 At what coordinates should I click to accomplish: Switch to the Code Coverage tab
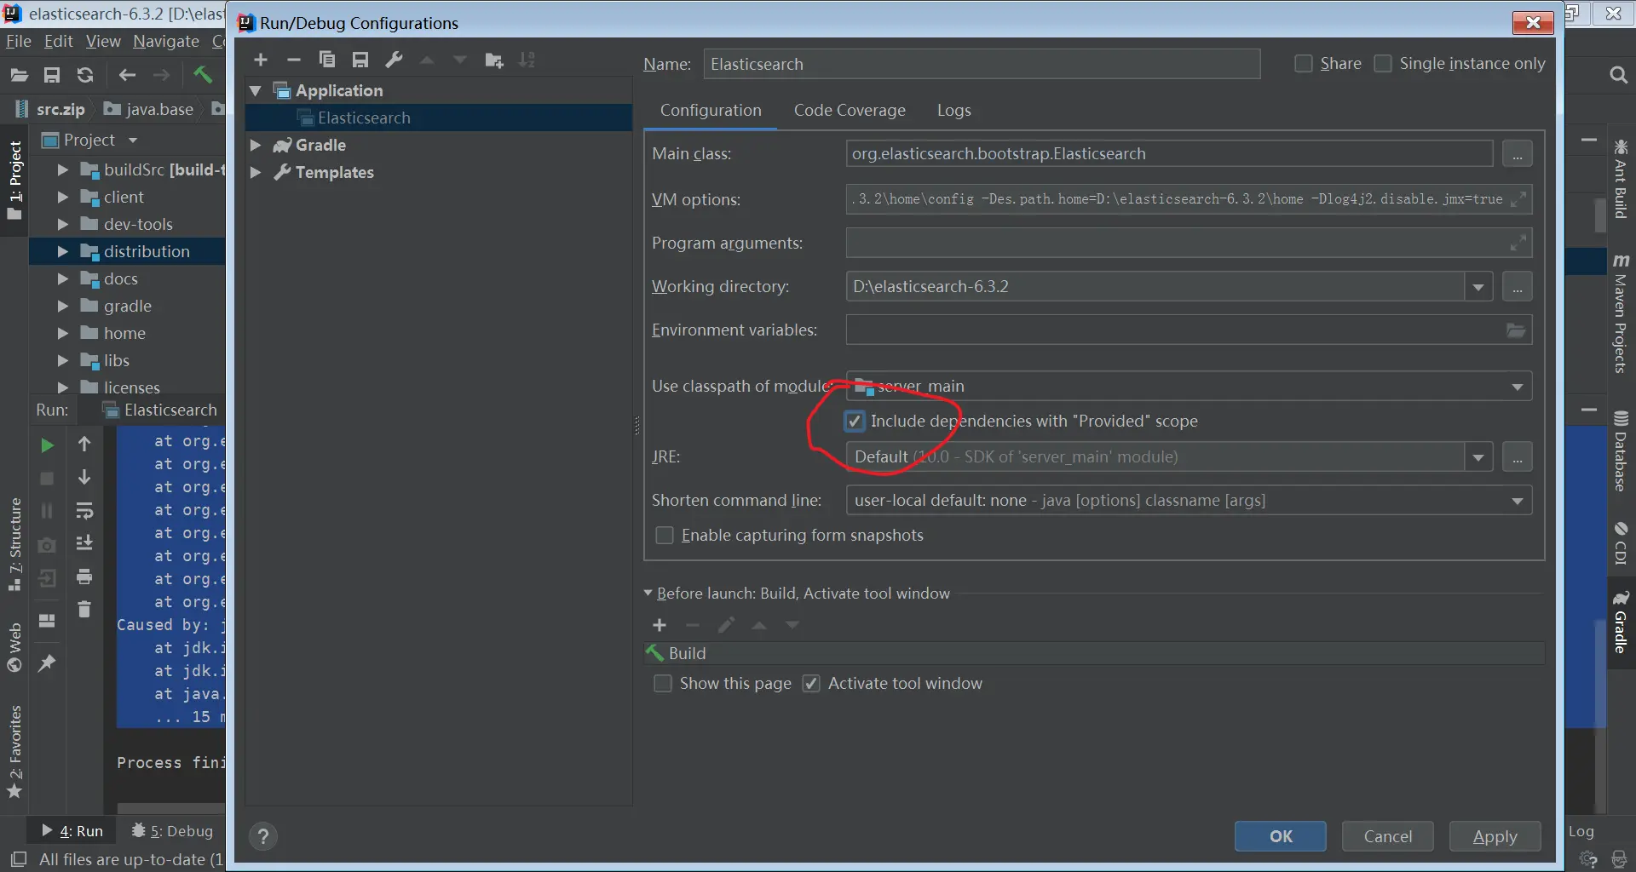tap(850, 110)
